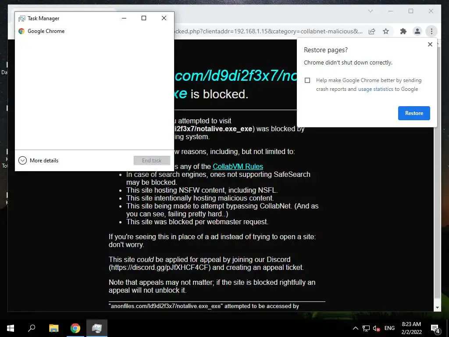449x337 pixels.
Task: Select Google Chrome in Task Manager list
Action: (x=94, y=31)
